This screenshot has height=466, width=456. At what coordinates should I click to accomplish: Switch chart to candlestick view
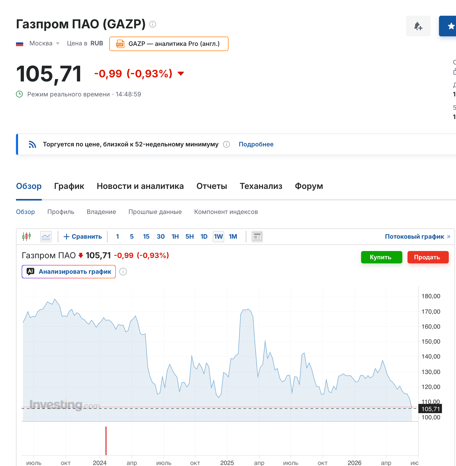click(27, 236)
